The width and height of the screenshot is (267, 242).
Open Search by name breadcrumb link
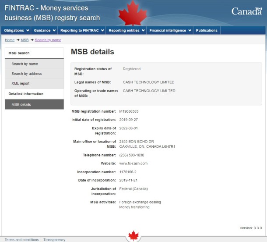click(48, 40)
